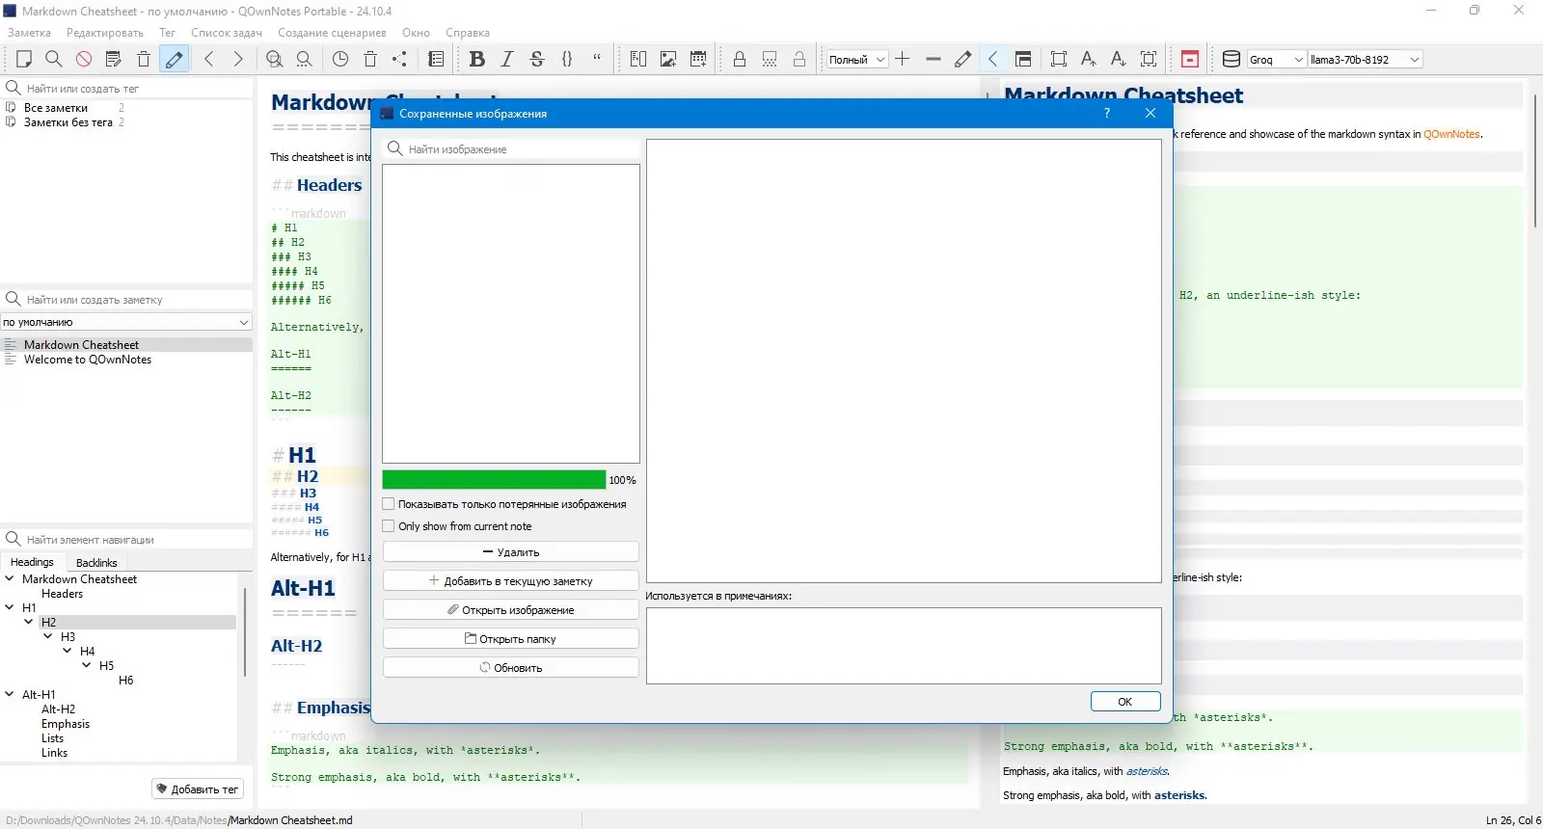The image size is (1543, 829).
Task: Click the calendar-with-plus toolbar icon
Action: click(x=698, y=59)
